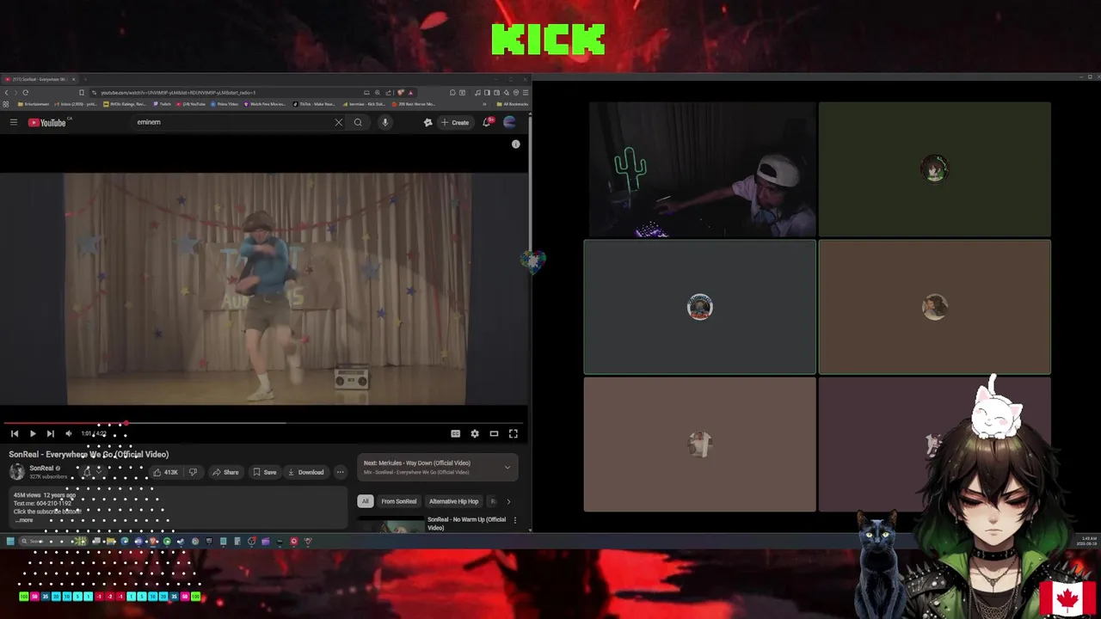Skip to previous video in player

pos(15,434)
